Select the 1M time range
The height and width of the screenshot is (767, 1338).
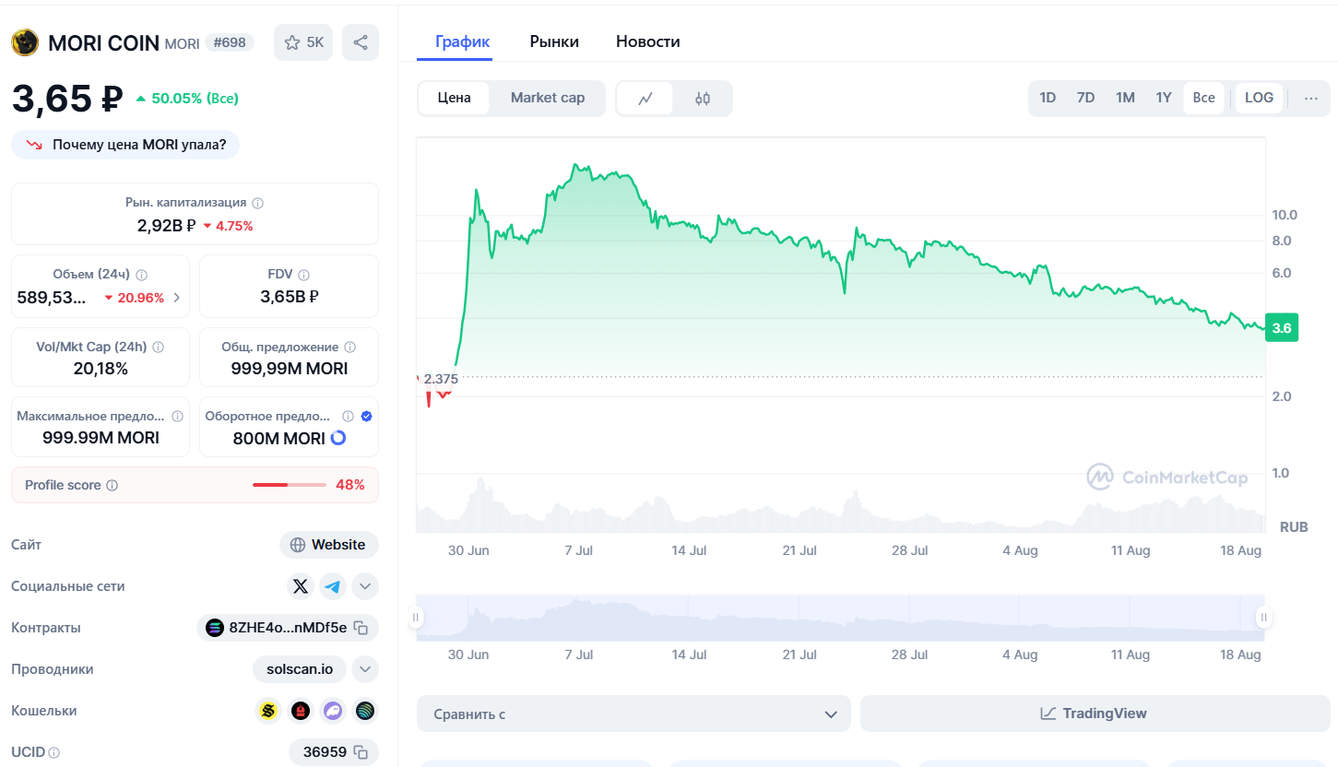point(1125,98)
